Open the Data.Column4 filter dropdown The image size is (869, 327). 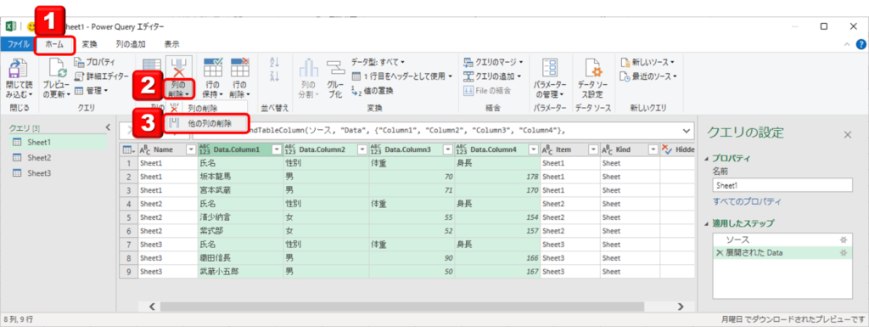tap(533, 149)
